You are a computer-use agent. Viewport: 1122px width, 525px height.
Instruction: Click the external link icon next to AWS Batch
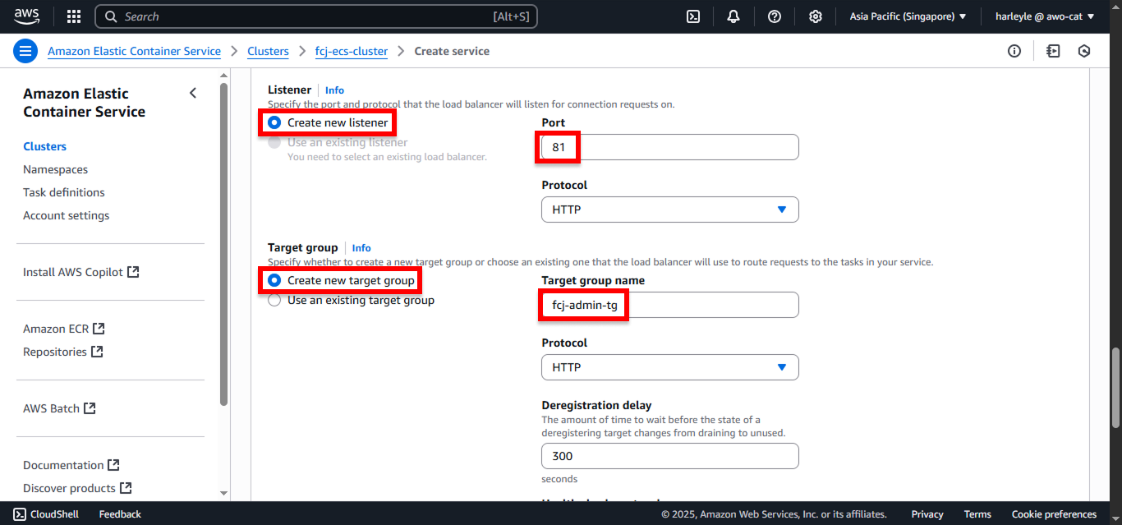pyautogui.click(x=90, y=408)
